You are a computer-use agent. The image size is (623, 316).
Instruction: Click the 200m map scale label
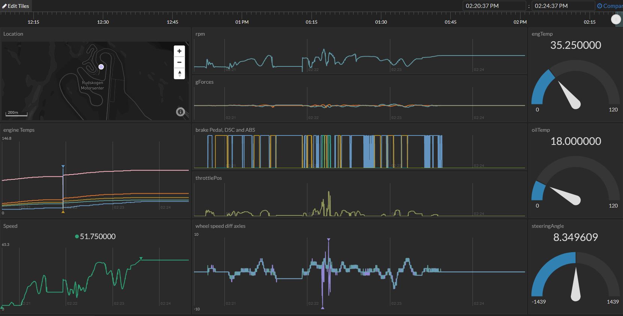(x=13, y=112)
